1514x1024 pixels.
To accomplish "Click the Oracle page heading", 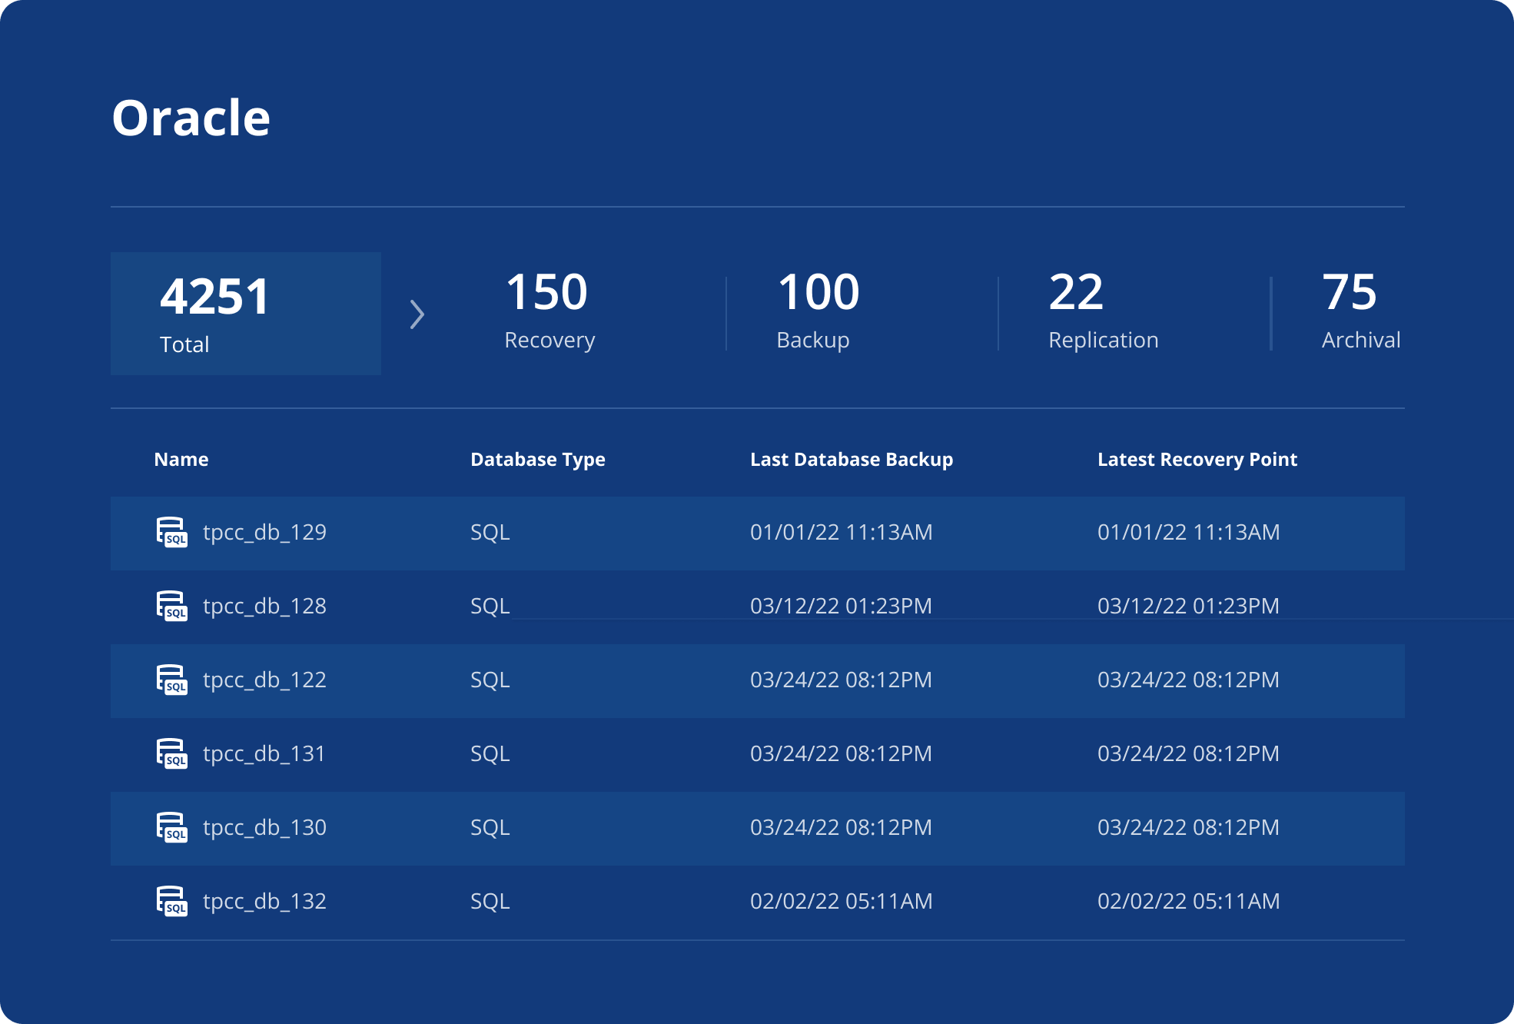I will click(191, 118).
